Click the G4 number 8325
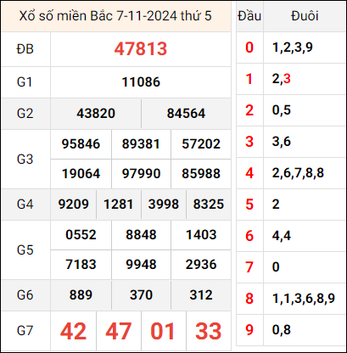The width and height of the screenshot is (347, 353). (209, 205)
